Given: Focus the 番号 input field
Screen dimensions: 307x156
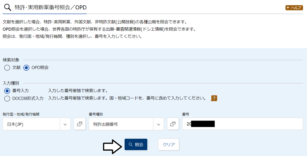Looking at the screenshot, I should pyautogui.click(x=243, y=124).
